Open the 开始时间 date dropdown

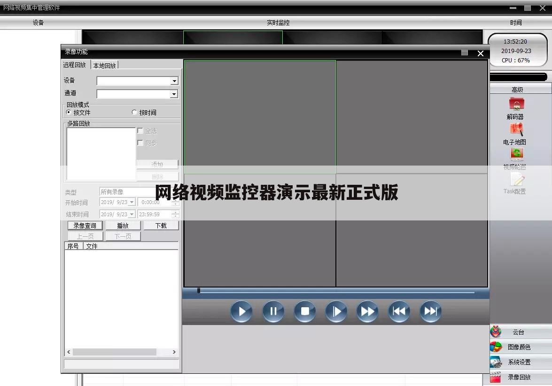point(132,203)
